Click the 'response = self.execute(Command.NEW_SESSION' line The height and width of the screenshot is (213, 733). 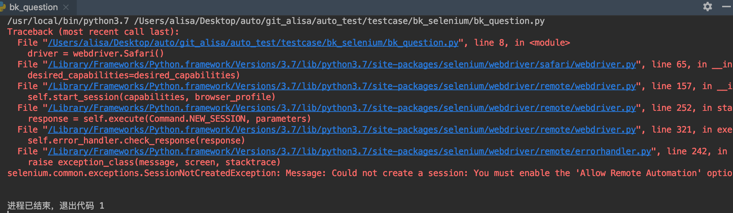point(169,119)
